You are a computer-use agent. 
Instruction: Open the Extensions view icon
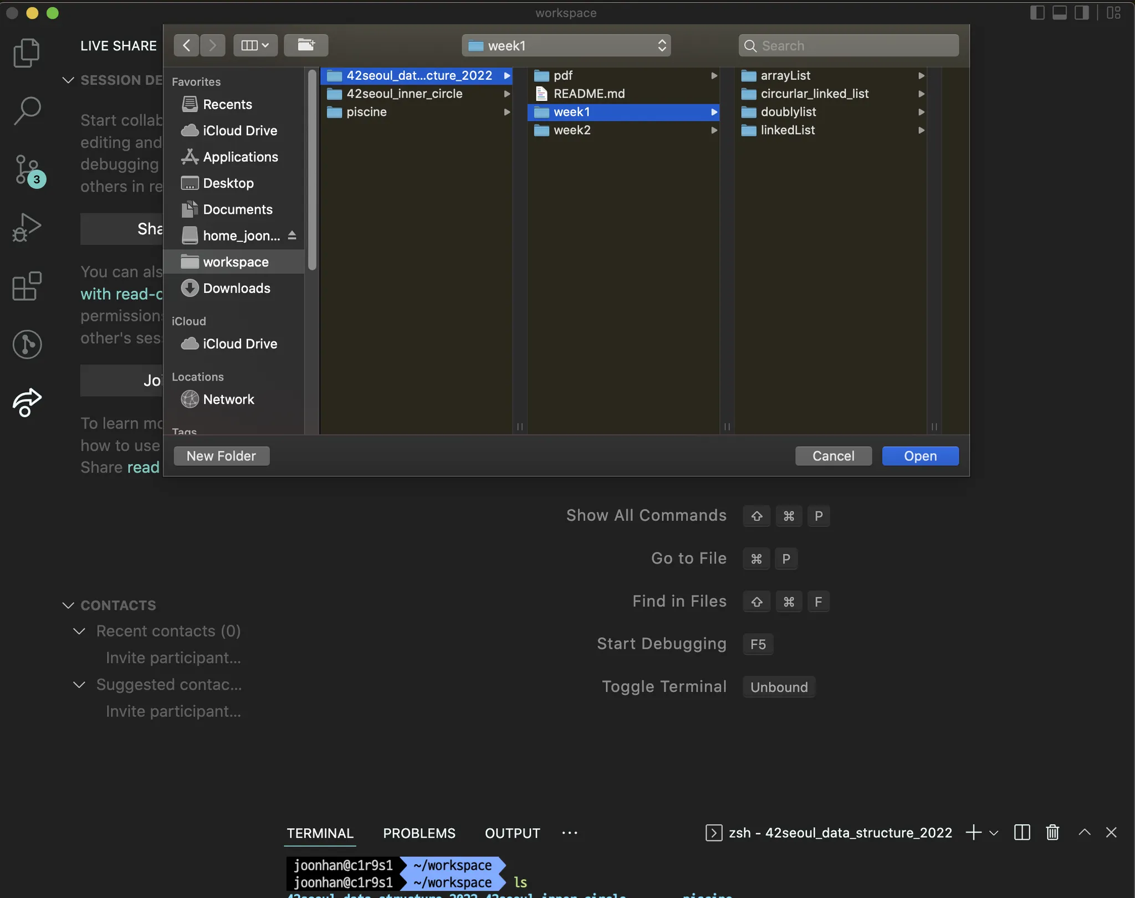pyautogui.click(x=26, y=286)
